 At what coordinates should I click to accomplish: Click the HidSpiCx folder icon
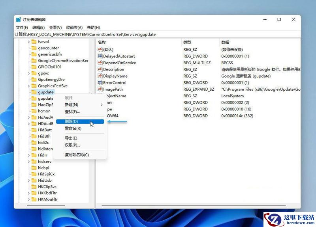(x=34, y=174)
